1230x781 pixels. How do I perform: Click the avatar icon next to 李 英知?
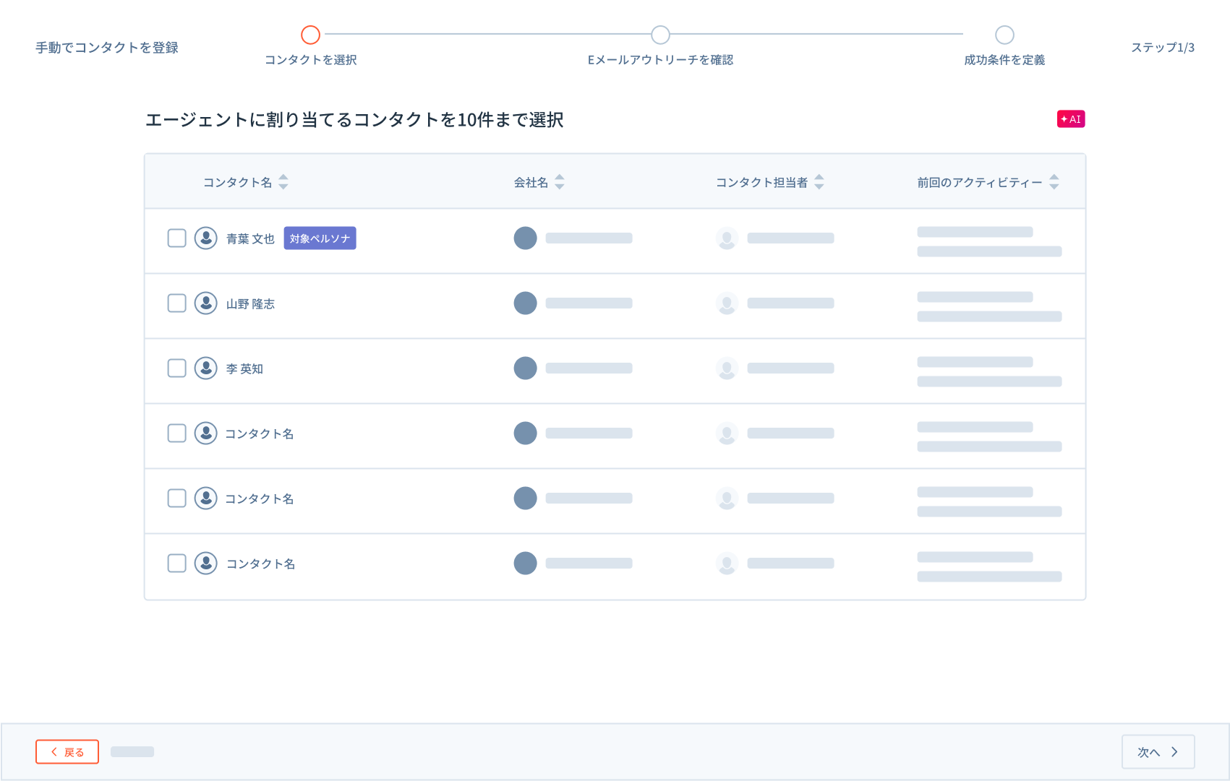(x=206, y=368)
